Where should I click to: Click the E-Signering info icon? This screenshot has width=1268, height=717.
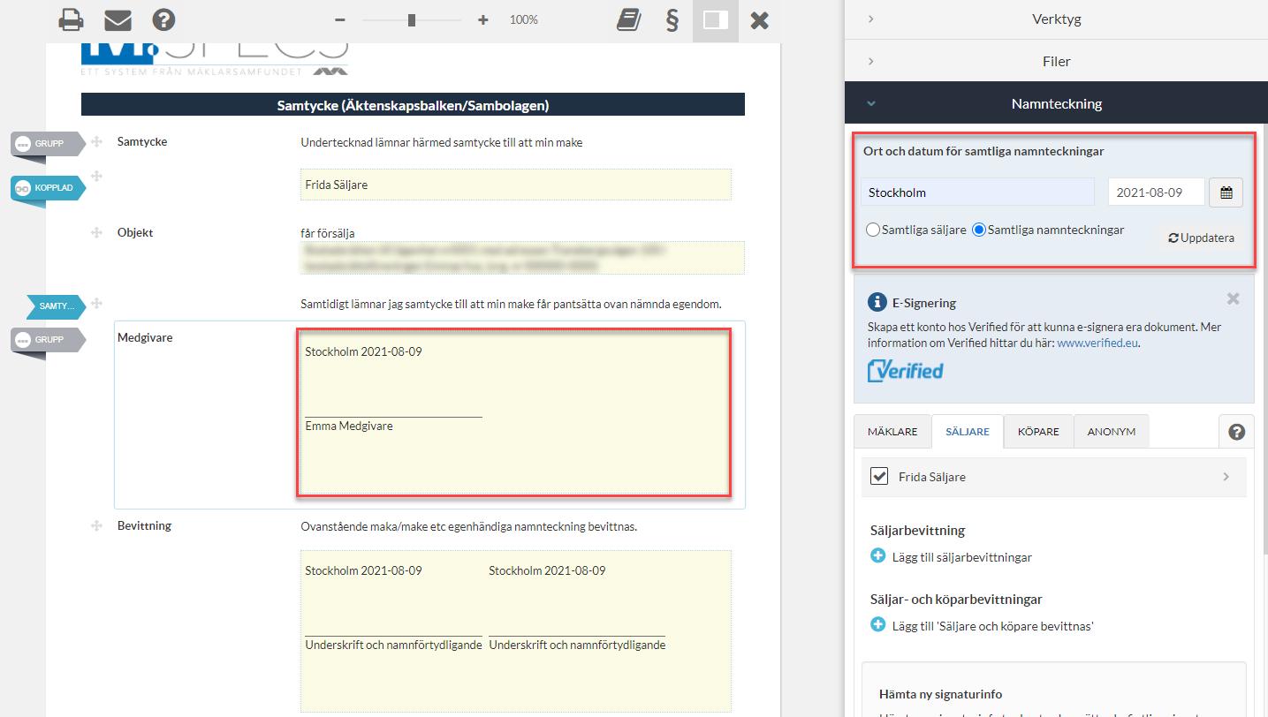click(877, 302)
